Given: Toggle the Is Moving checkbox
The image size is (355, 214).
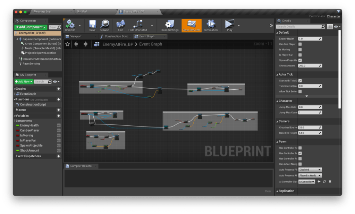Looking at the screenshot, I should pos(300,50).
